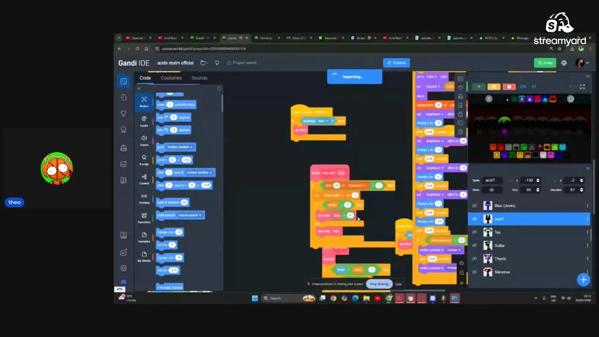Click the Publish button

point(396,63)
